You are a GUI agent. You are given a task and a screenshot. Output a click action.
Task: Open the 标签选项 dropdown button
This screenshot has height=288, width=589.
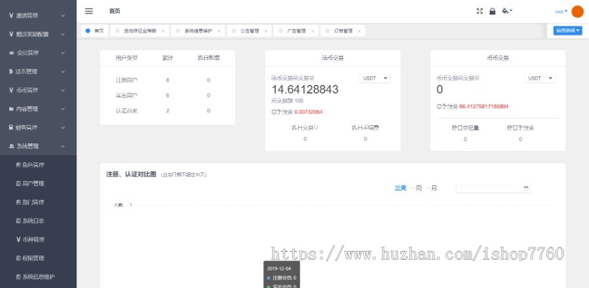click(567, 31)
